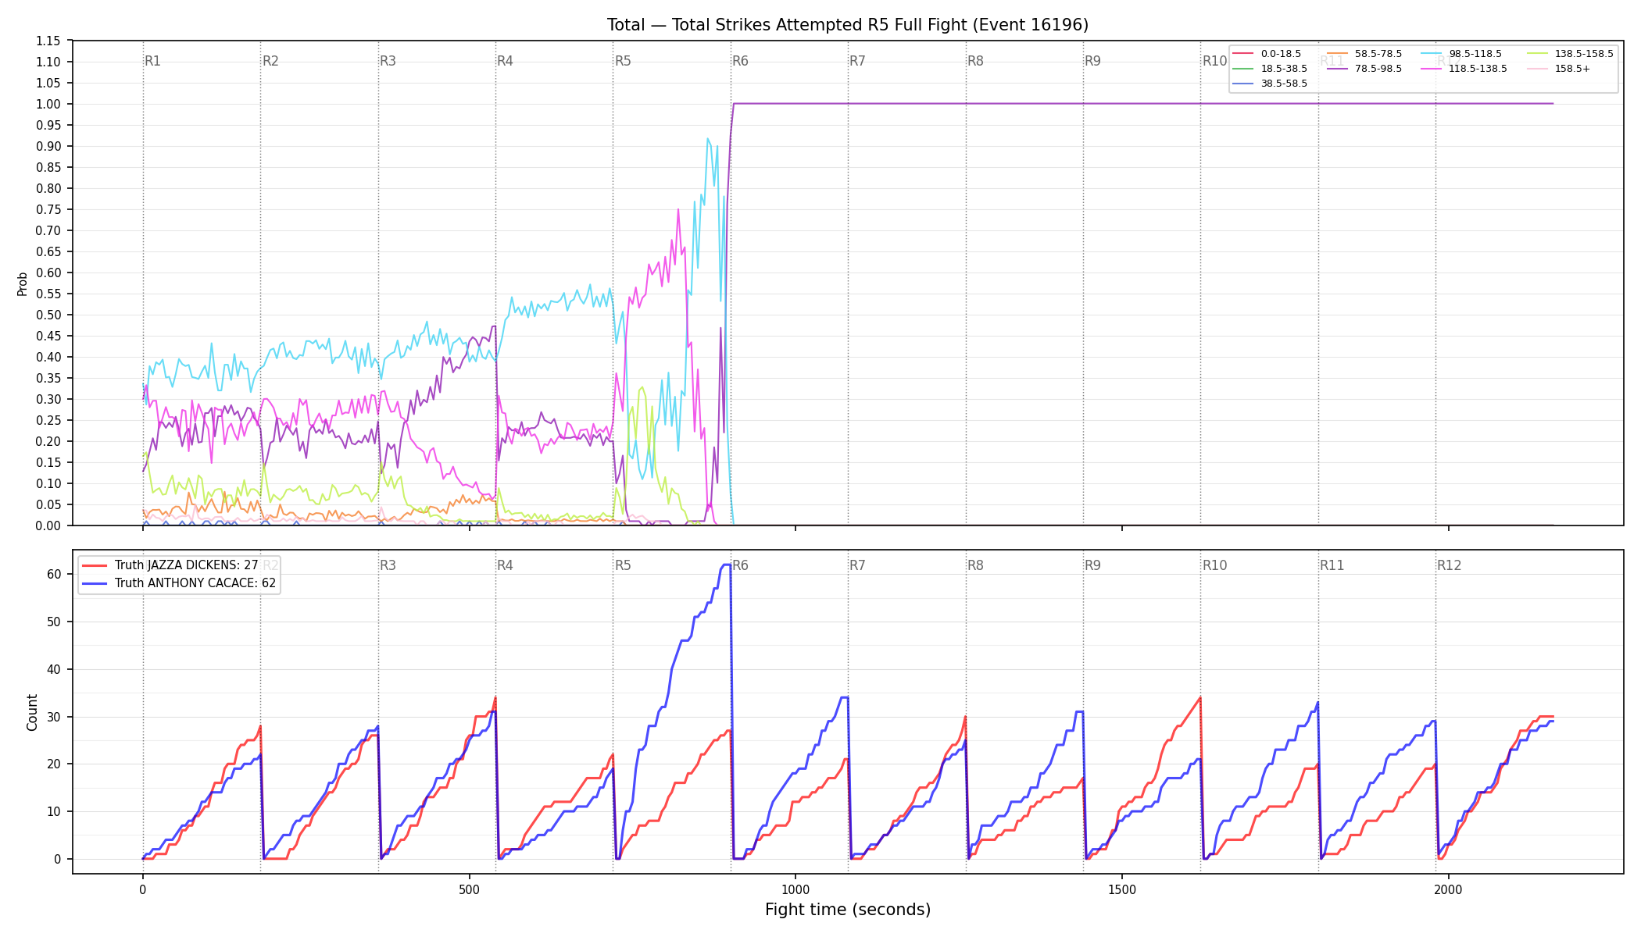Click the 0.75 tick on the Prob axis
The width and height of the screenshot is (1641, 937).
coord(48,209)
